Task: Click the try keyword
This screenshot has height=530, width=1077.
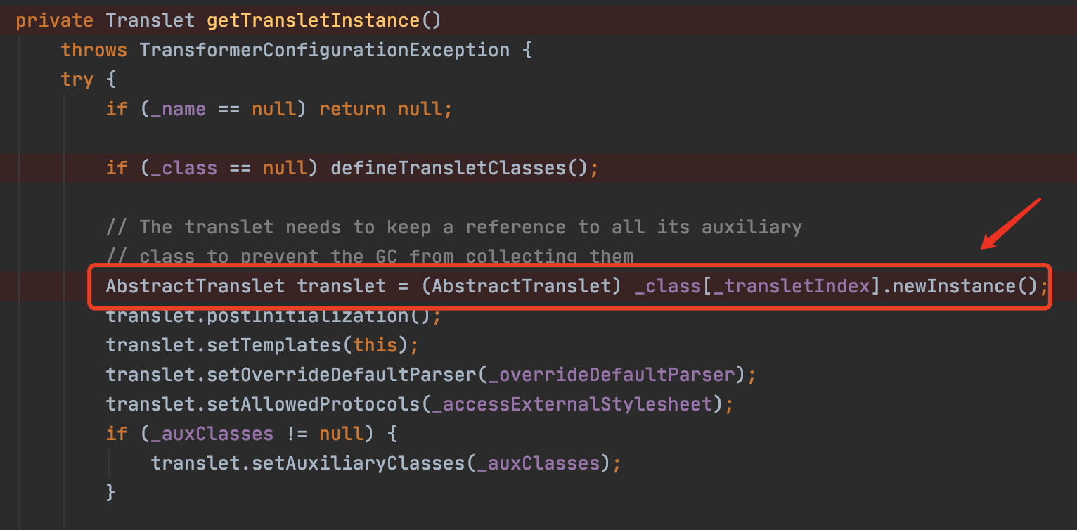Action: tap(77, 79)
